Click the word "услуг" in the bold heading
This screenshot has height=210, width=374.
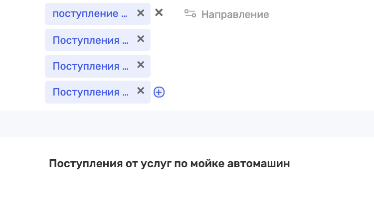156,164
